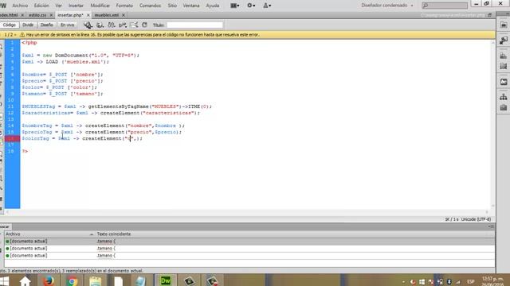Click the refresh design view icon

pos(144,25)
